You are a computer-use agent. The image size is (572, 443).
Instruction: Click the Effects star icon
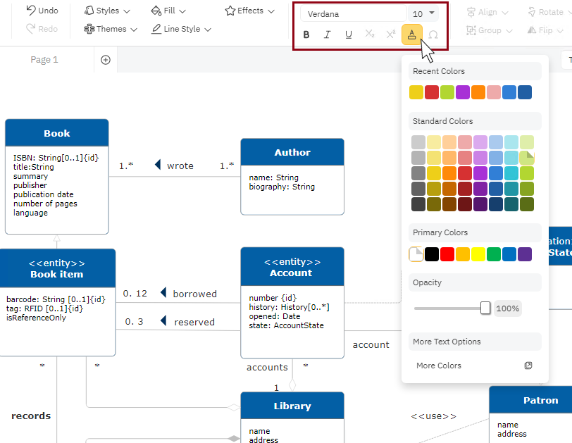(230, 11)
